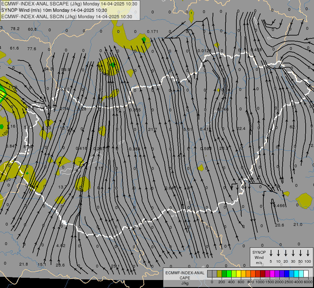Click the wind legend arrow labeled 100
This screenshot has height=288, width=314.
click(x=308, y=253)
